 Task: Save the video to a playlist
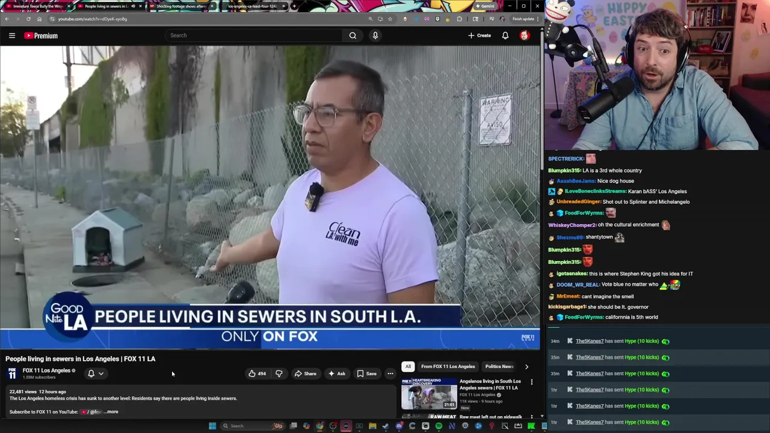coord(366,373)
